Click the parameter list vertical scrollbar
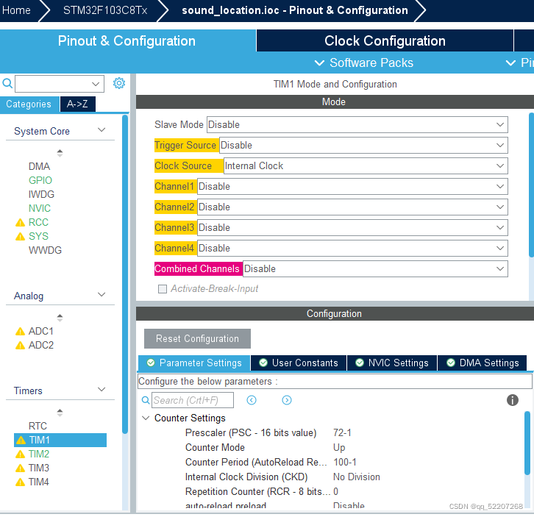This screenshot has height=517, width=534. click(527, 443)
